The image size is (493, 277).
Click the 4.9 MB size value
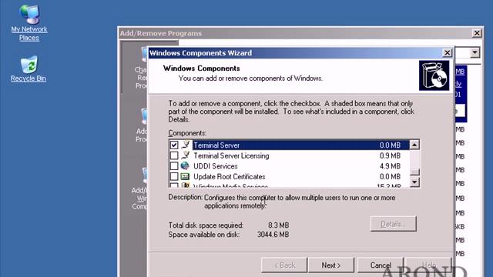390,166
